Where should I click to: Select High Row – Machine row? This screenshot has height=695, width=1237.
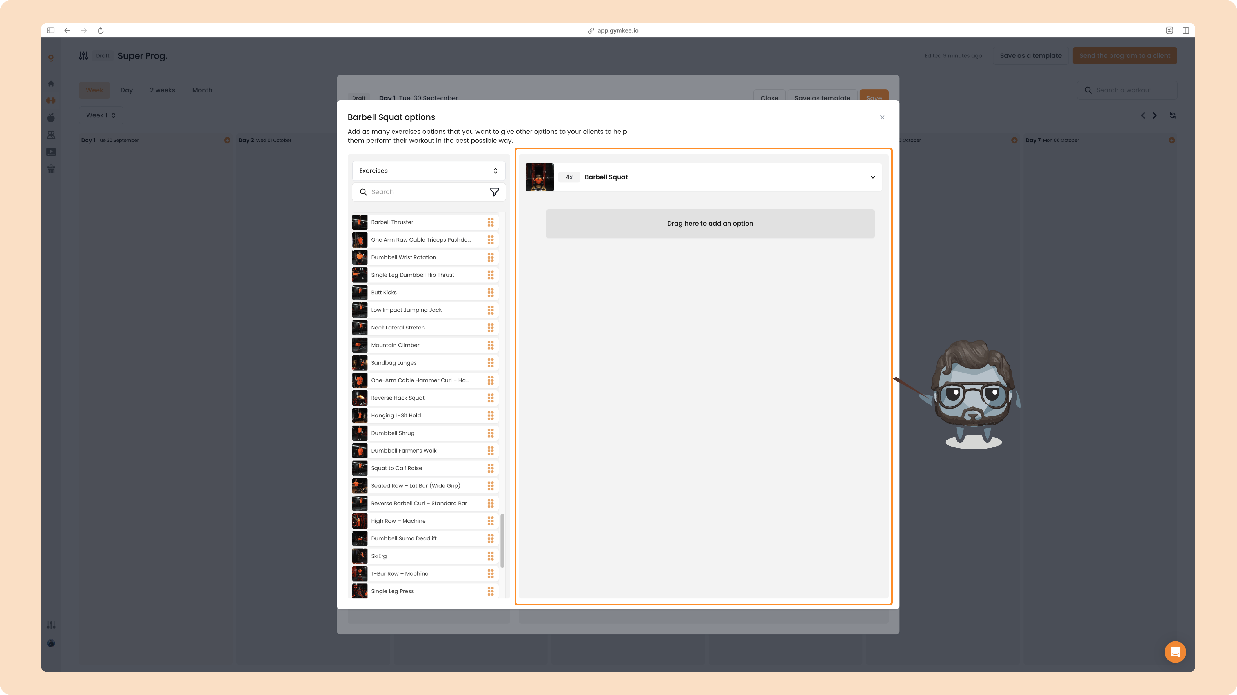coord(425,521)
